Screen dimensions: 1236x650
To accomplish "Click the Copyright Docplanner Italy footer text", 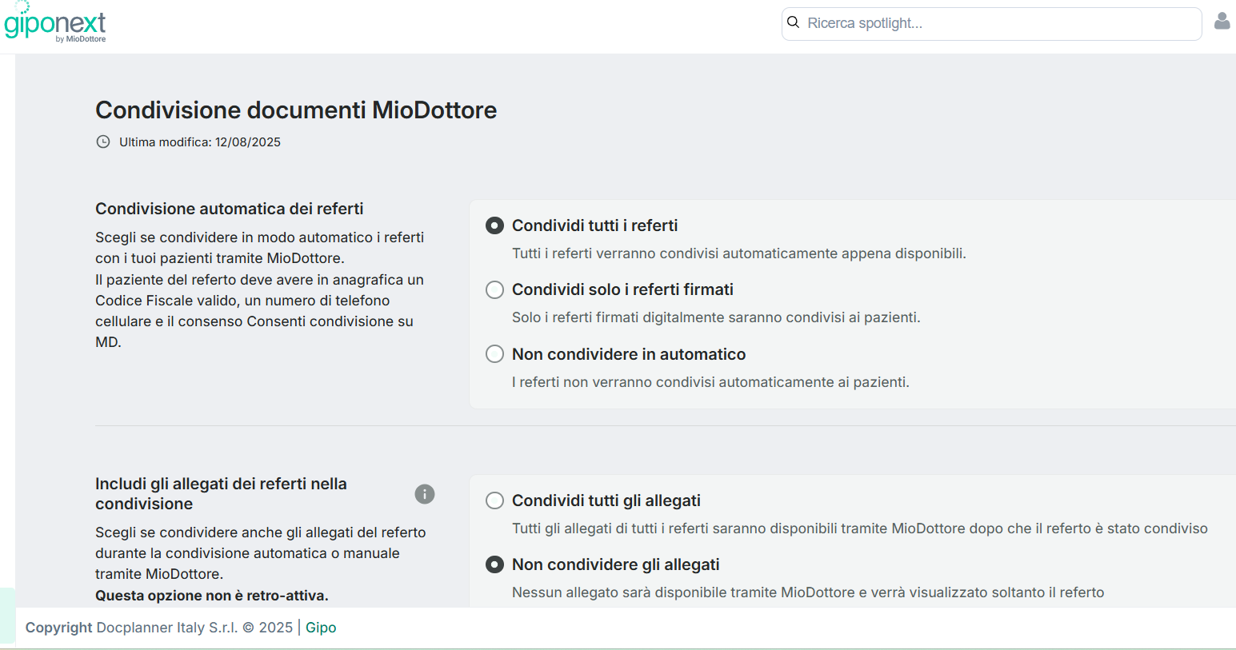I will tap(158, 628).
